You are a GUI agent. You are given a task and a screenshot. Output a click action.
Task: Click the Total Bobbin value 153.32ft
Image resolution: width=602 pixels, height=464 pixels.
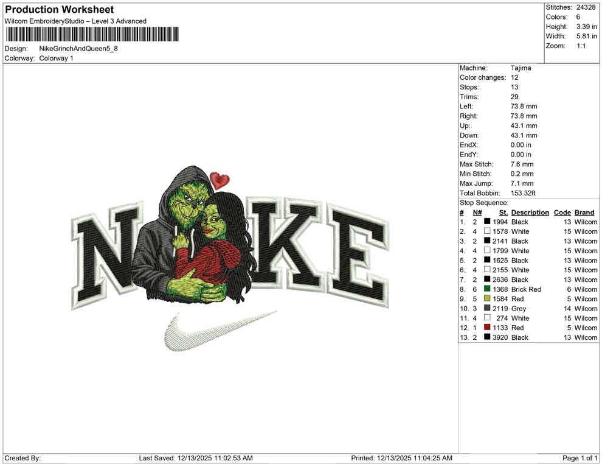[524, 193]
